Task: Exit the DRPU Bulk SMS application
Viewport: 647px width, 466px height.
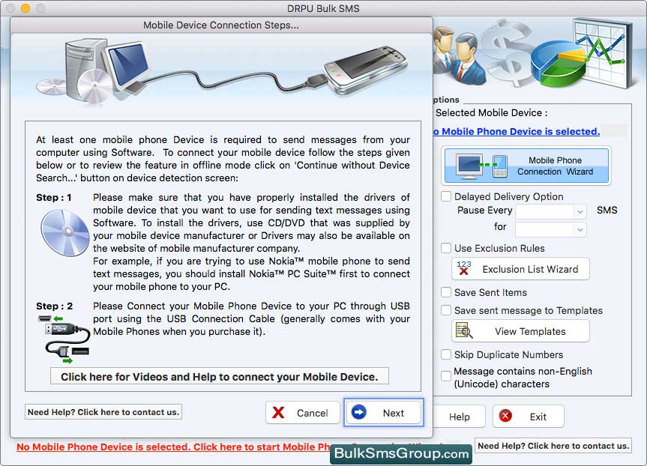Action: click(x=528, y=417)
